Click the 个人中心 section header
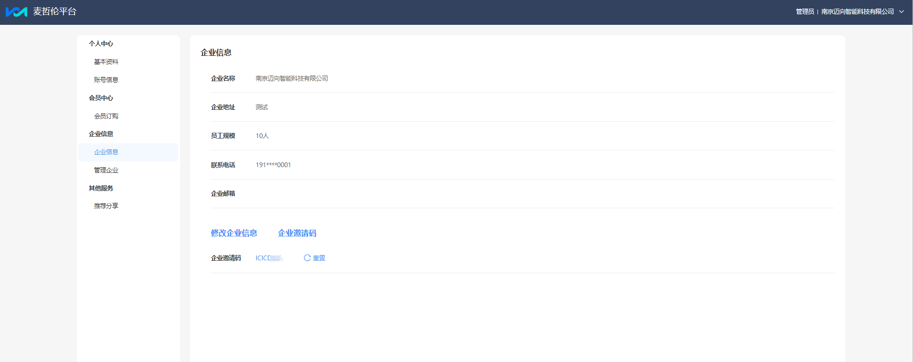913x362 pixels. click(x=101, y=43)
